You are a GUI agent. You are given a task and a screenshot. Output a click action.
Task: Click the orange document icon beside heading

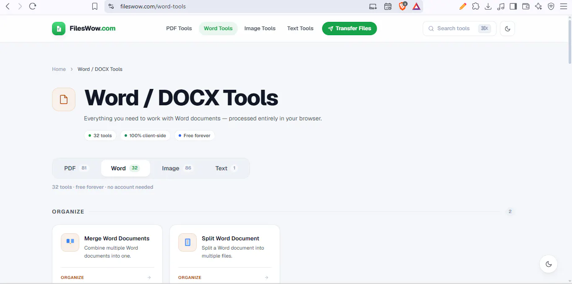pos(64,99)
